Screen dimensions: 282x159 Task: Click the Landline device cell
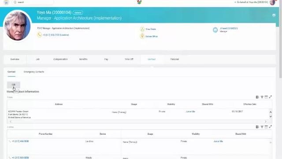point(89,141)
